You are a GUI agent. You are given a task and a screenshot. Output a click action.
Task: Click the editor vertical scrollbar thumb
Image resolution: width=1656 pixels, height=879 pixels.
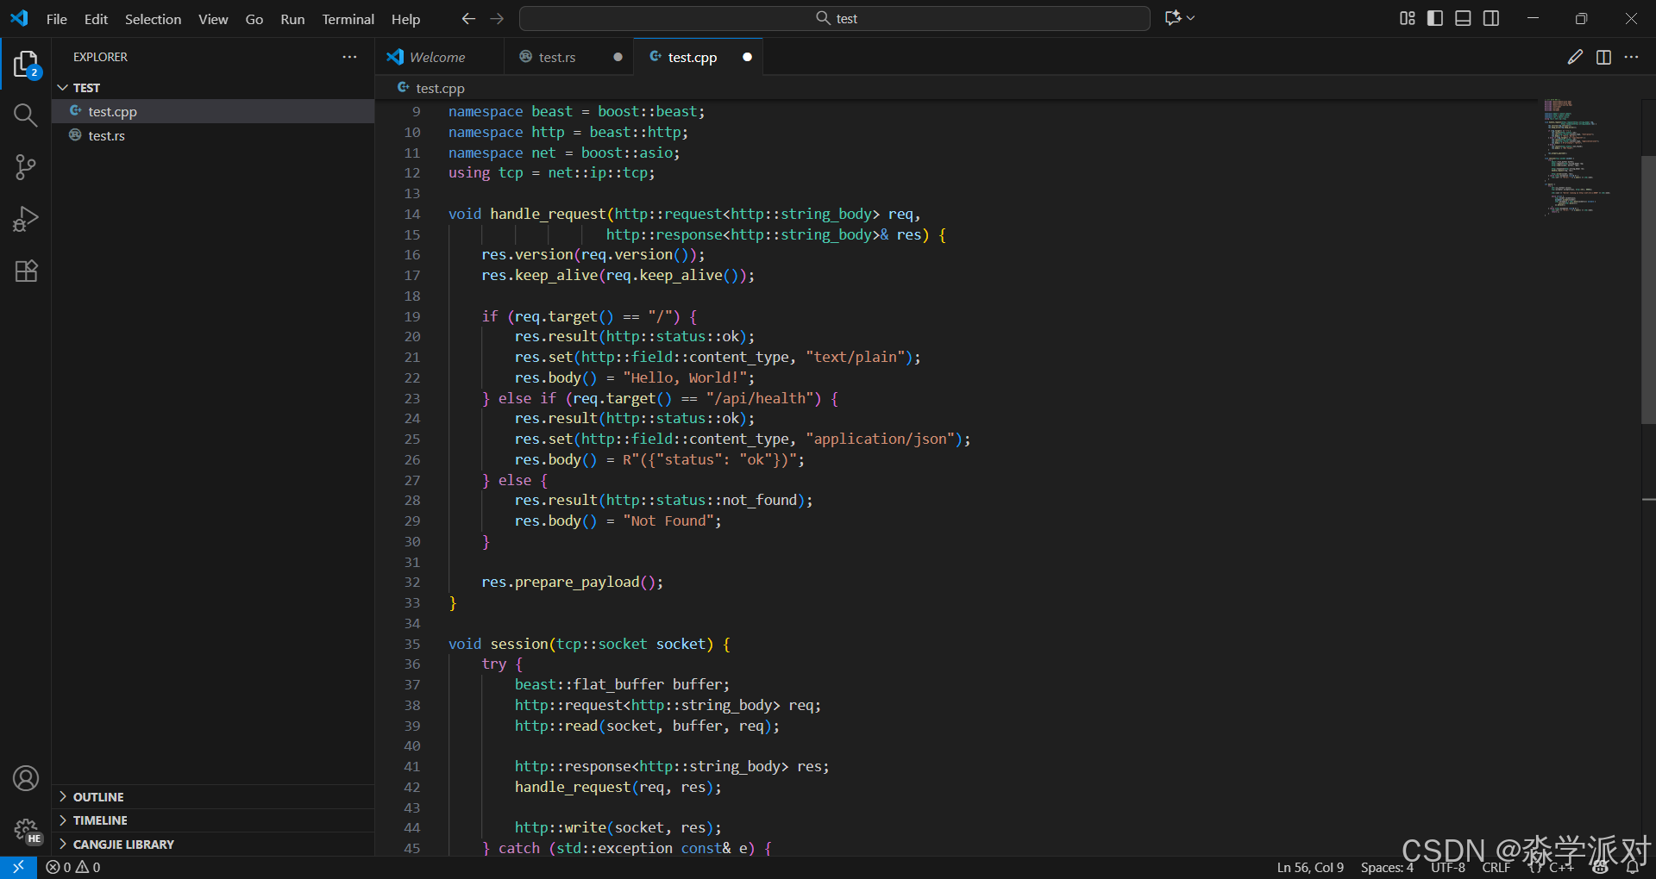click(x=1648, y=290)
